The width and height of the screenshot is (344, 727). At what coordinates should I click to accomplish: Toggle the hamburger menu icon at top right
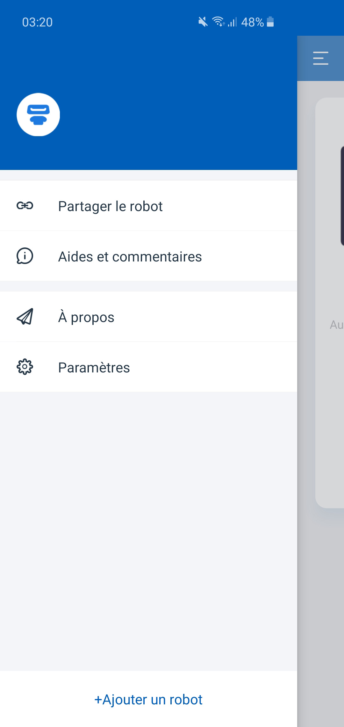320,58
